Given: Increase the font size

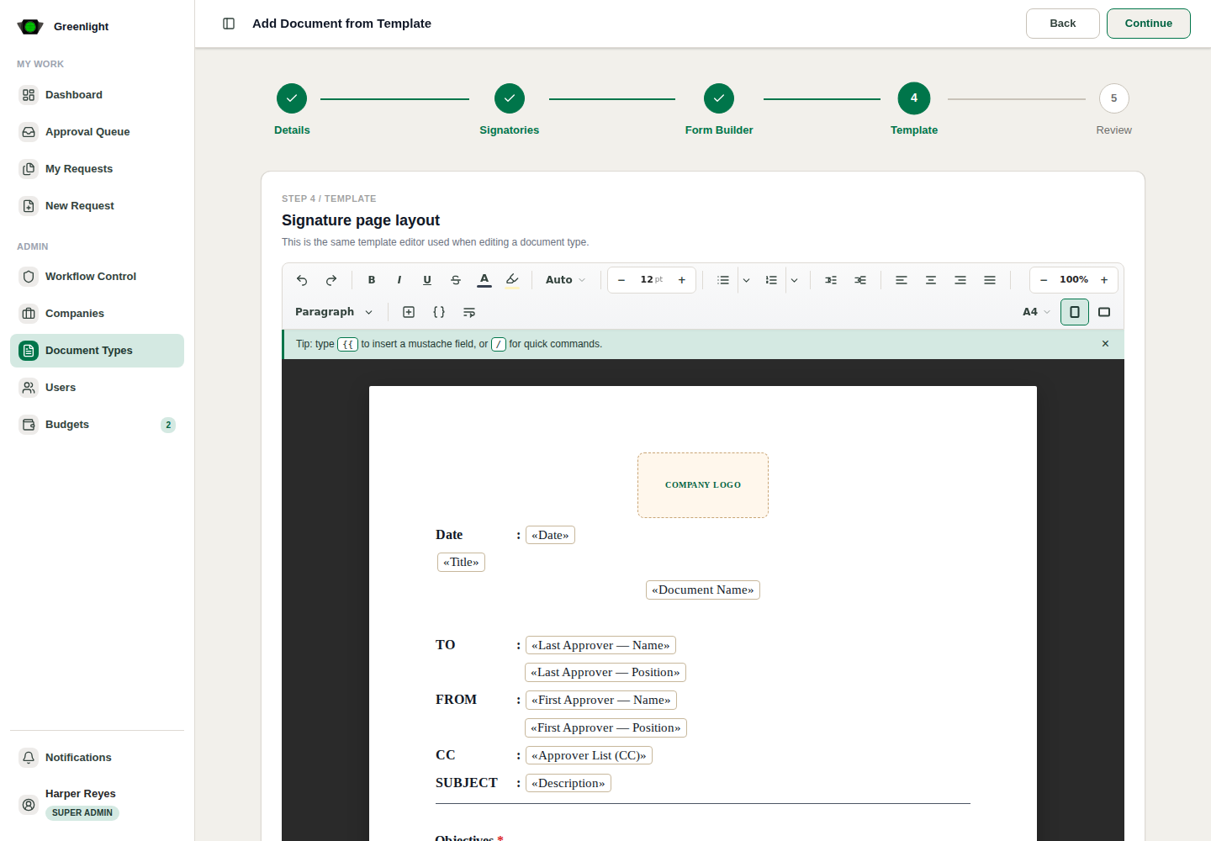Looking at the screenshot, I should (682, 280).
